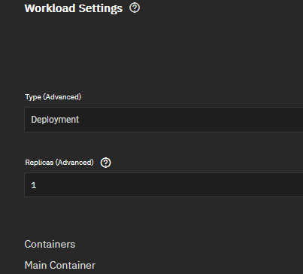The width and height of the screenshot is (303, 274).
Task: Select the Deployment value in Type field
Action: pos(55,120)
